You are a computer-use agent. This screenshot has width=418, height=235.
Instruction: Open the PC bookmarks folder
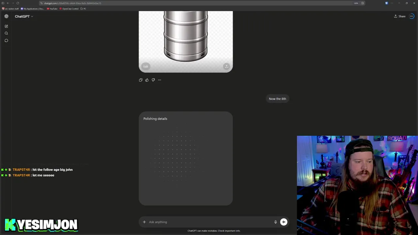[x=83, y=9]
